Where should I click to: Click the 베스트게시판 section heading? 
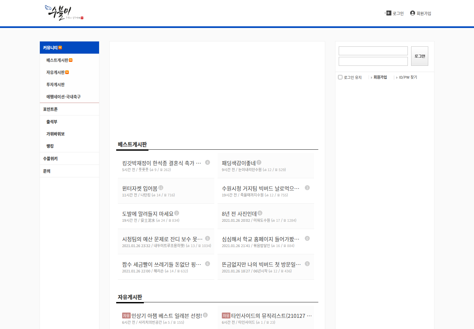(132, 144)
